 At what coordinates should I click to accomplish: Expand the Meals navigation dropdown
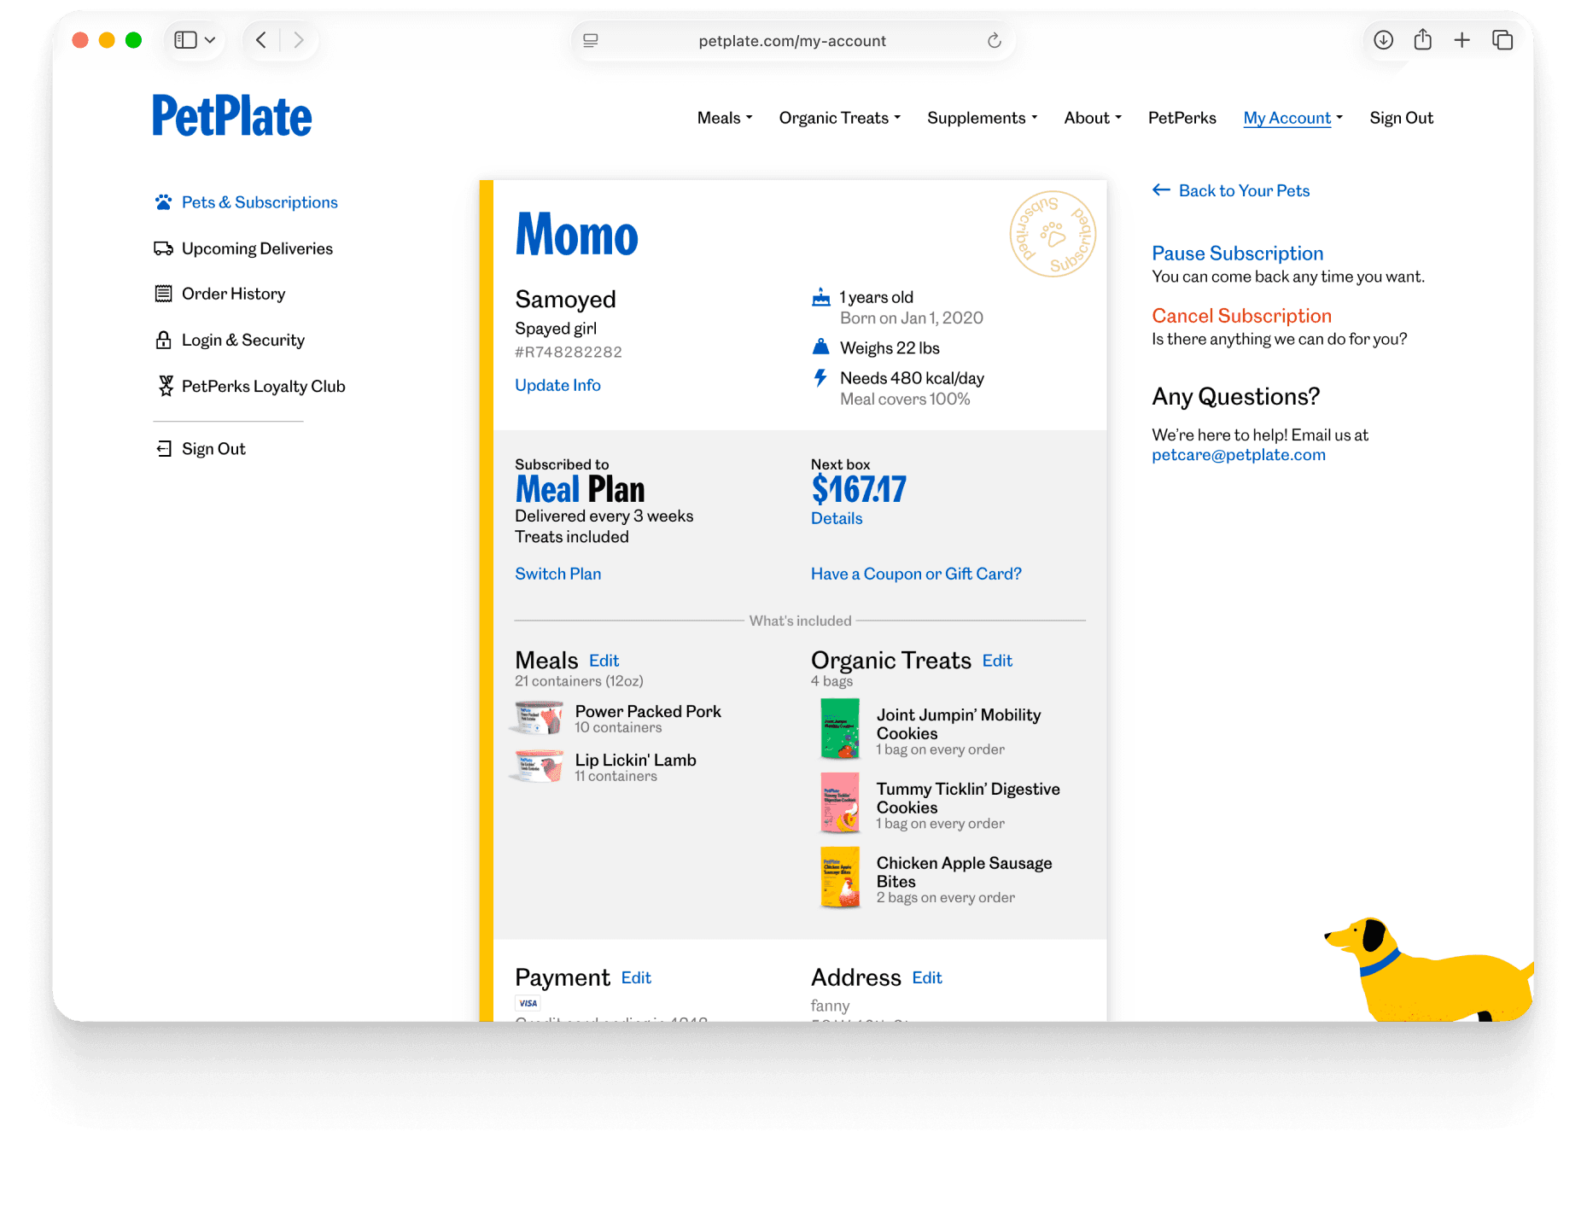(724, 118)
